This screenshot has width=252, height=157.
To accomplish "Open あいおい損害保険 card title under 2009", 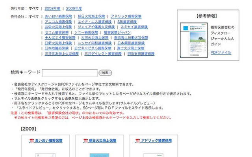I will click(48, 141).
